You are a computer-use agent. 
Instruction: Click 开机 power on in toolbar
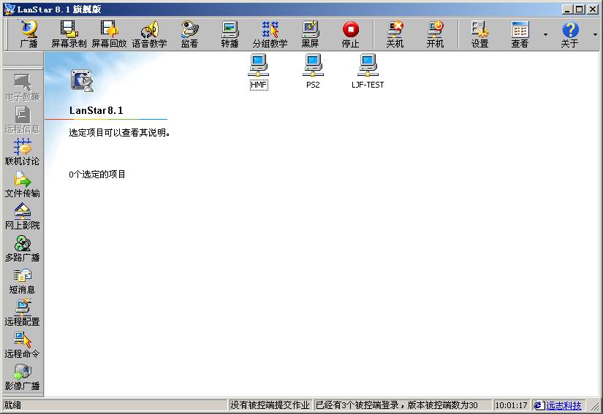[x=435, y=34]
